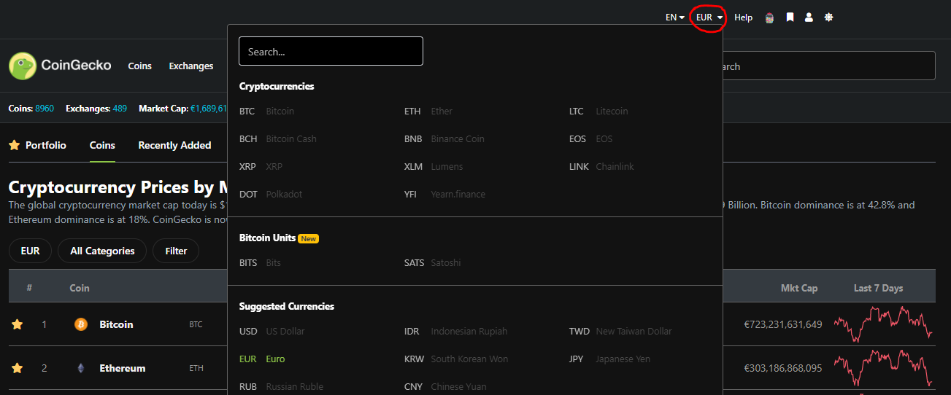Switch to the Portfolio tab

point(37,145)
